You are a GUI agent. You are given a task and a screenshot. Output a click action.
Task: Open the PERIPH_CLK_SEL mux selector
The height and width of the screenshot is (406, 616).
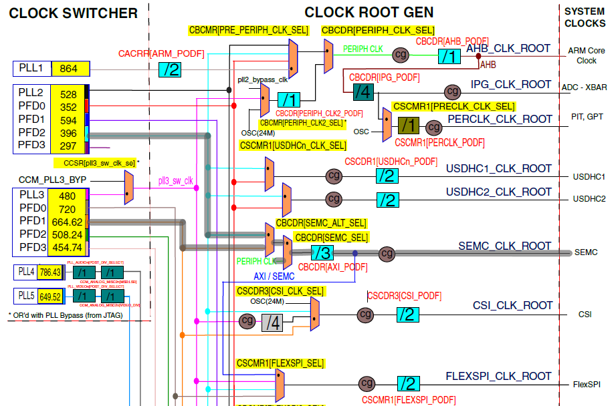click(328, 55)
